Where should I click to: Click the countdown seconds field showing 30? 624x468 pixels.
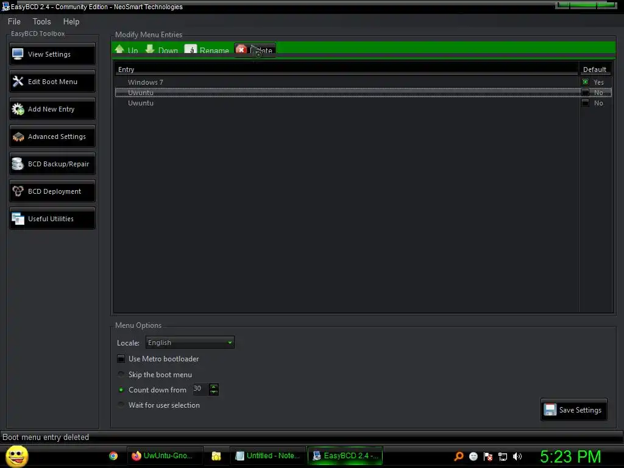click(x=200, y=389)
